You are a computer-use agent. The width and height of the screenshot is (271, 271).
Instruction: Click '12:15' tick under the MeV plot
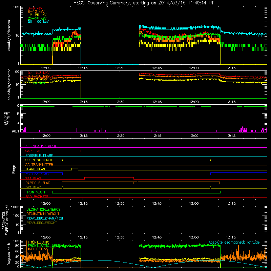[x=83, y=102]
